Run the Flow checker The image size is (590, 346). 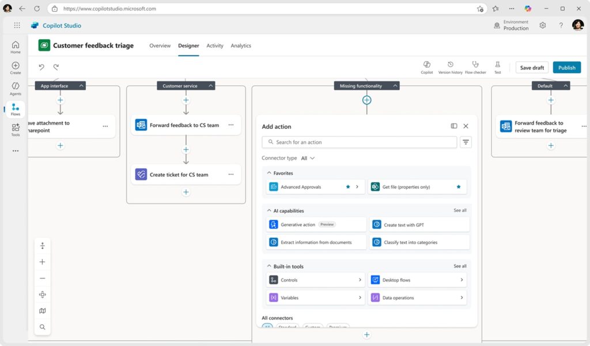tap(474, 67)
